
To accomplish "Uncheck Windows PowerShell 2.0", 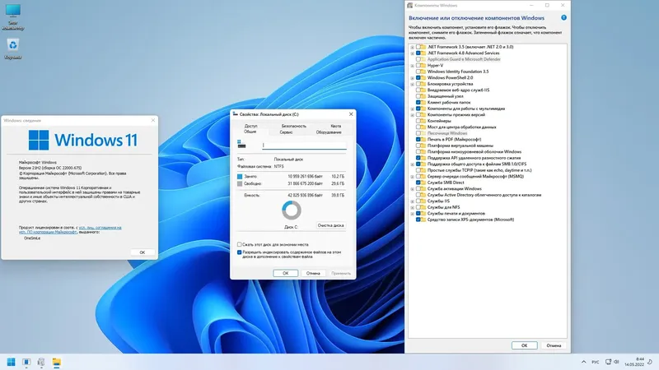I will point(418,77).
